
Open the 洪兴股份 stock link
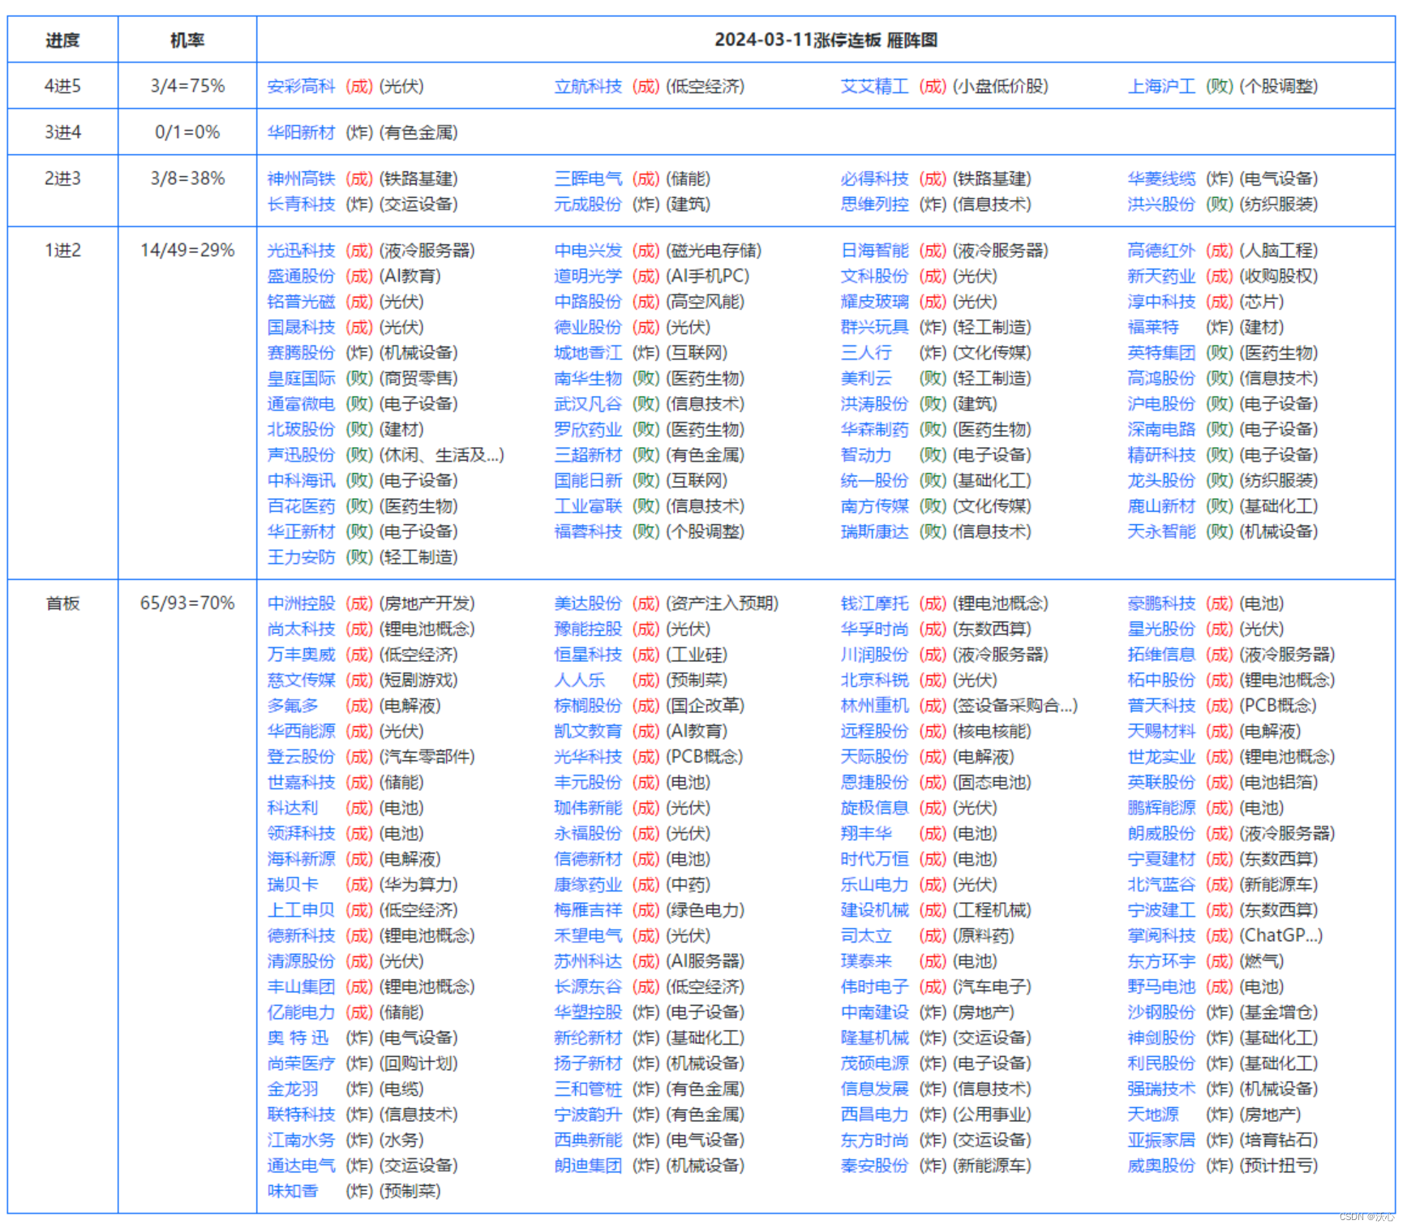point(1161,204)
